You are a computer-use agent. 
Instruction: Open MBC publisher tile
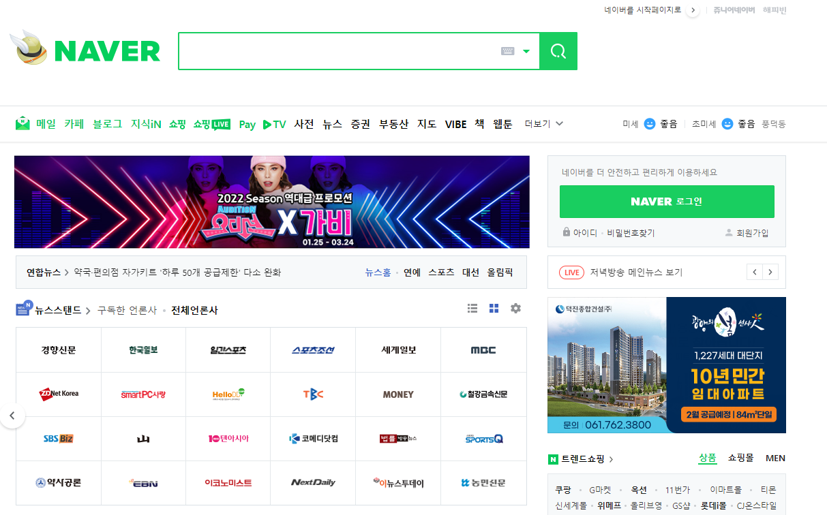(483, 350)
